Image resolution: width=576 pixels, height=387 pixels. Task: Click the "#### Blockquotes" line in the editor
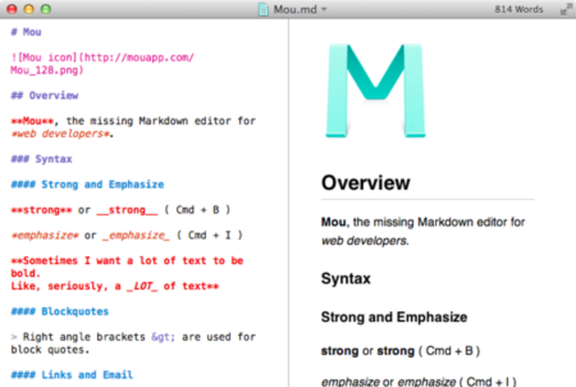pyautogui.click(x=60, y=312)
